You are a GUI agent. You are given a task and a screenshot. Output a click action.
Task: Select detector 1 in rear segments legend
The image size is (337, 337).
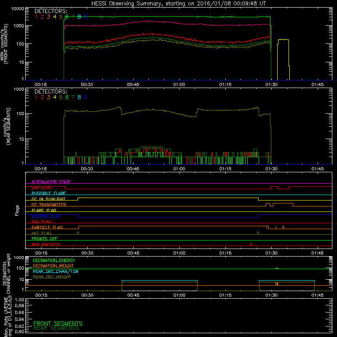click(36, 97)
